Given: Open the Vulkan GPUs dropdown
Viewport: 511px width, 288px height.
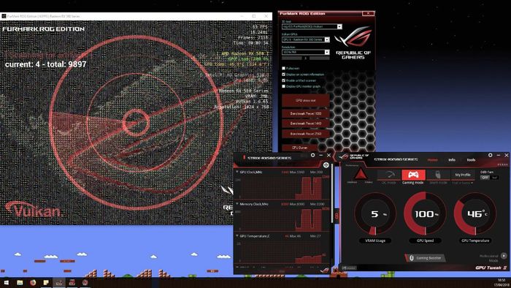Looking at the screenshot, I should pyautogui.click(x=327, y=39).
